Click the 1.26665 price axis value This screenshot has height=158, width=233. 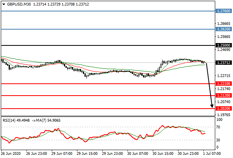coord(224,24)
